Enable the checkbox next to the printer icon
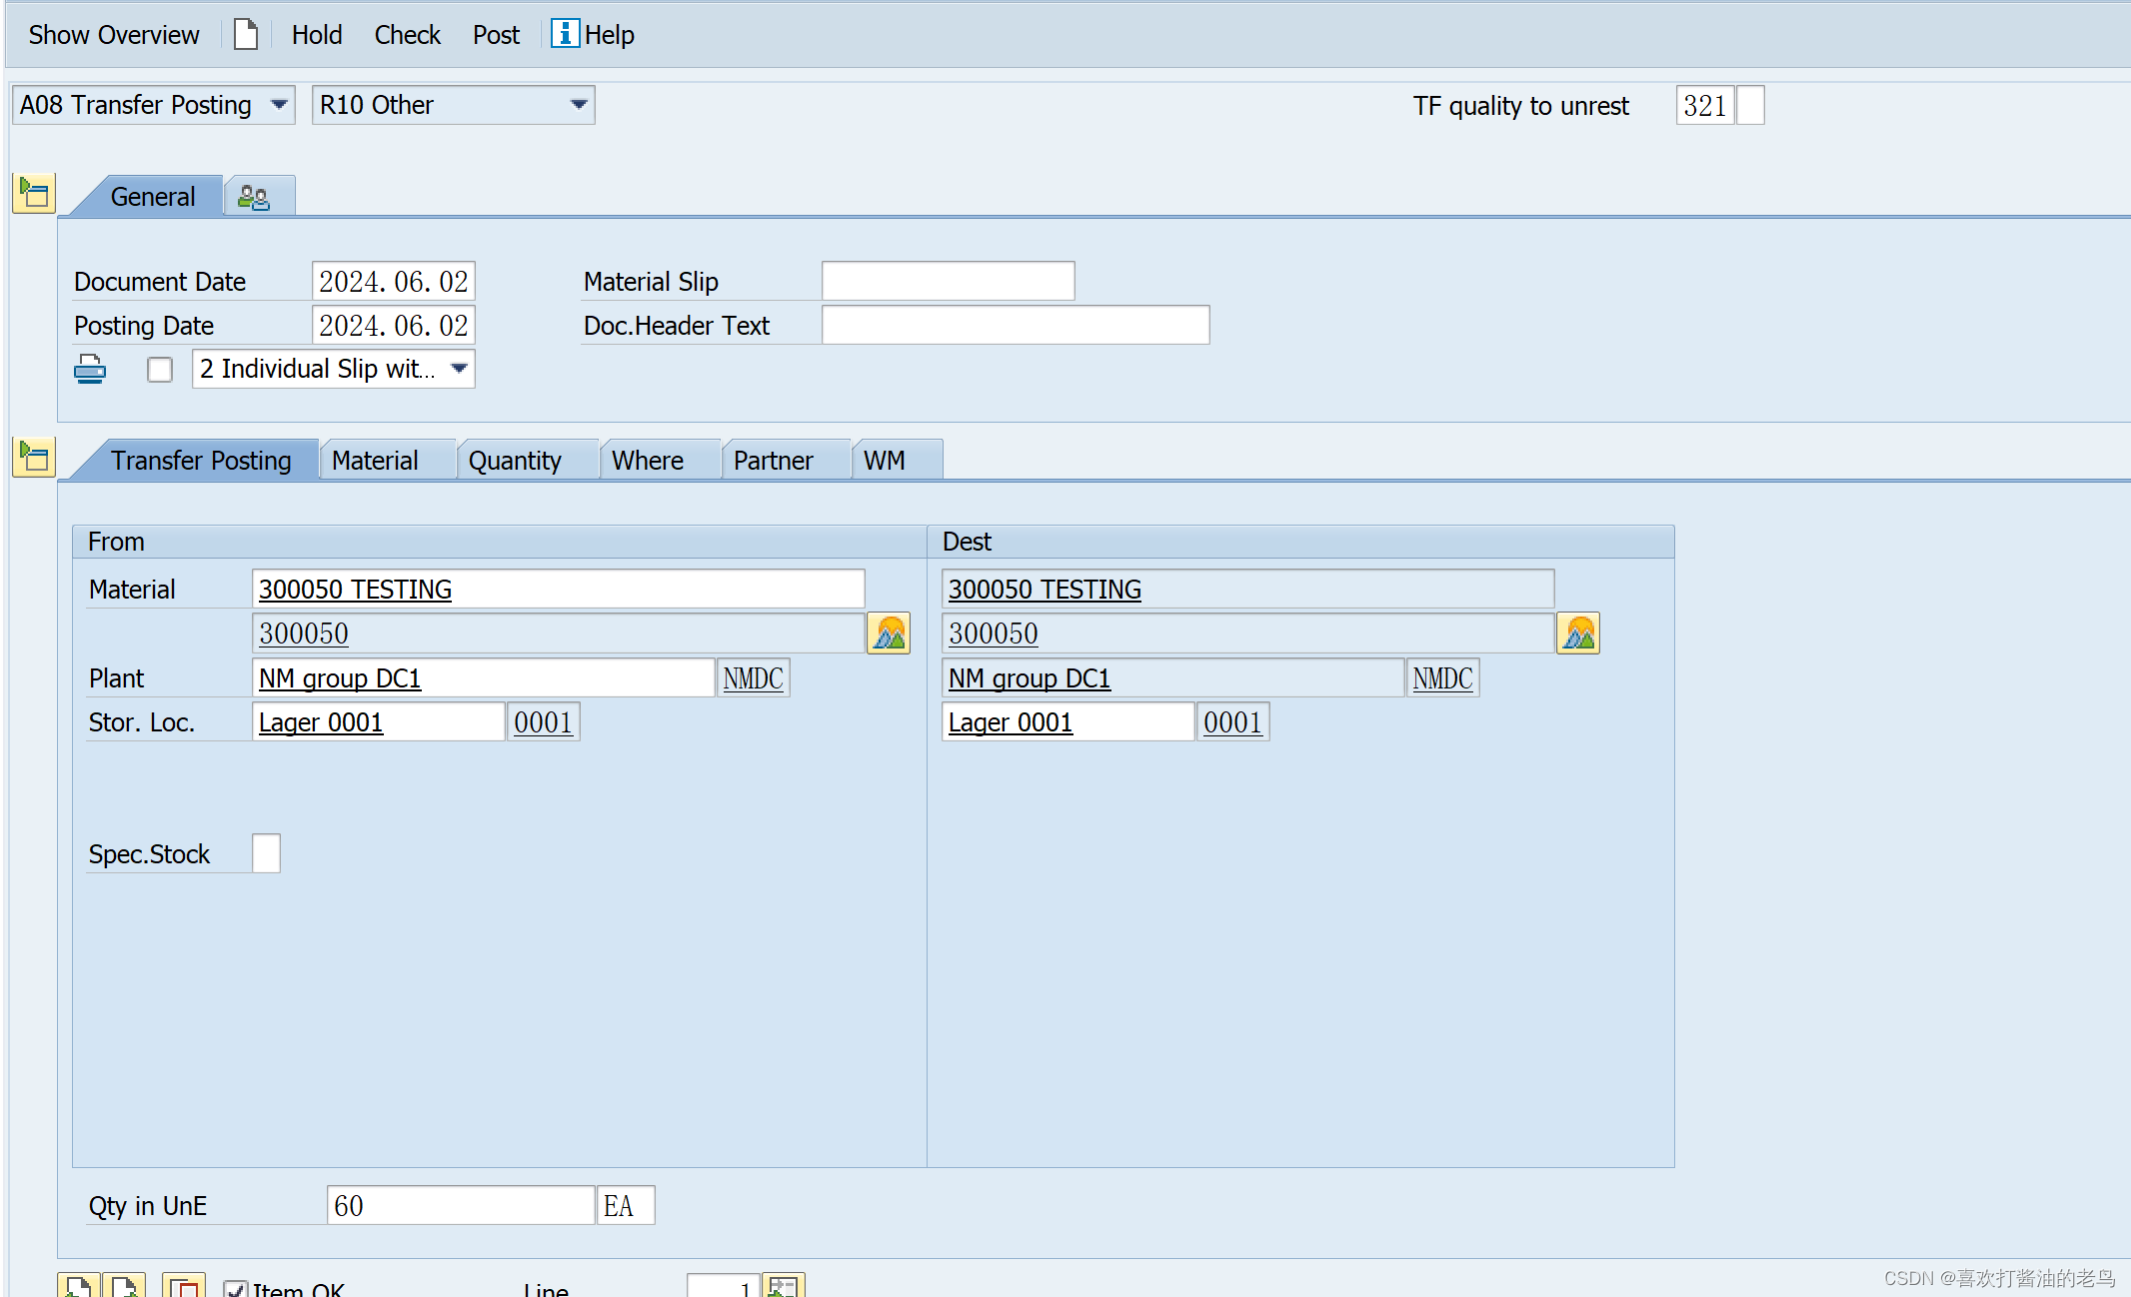Viewport: 2131px width, 1297px height. click(x=159, y=369)
